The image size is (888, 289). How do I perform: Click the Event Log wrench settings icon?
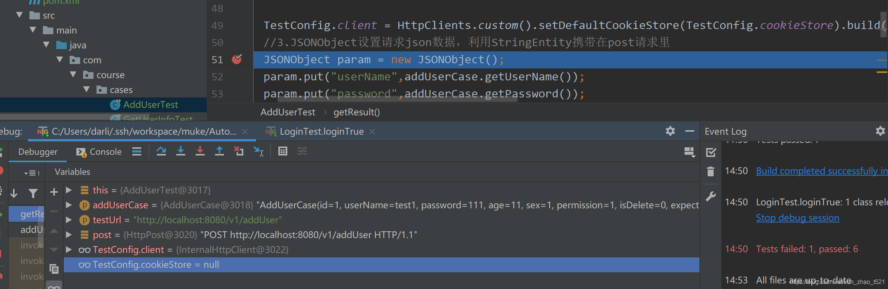coord(711,196)
